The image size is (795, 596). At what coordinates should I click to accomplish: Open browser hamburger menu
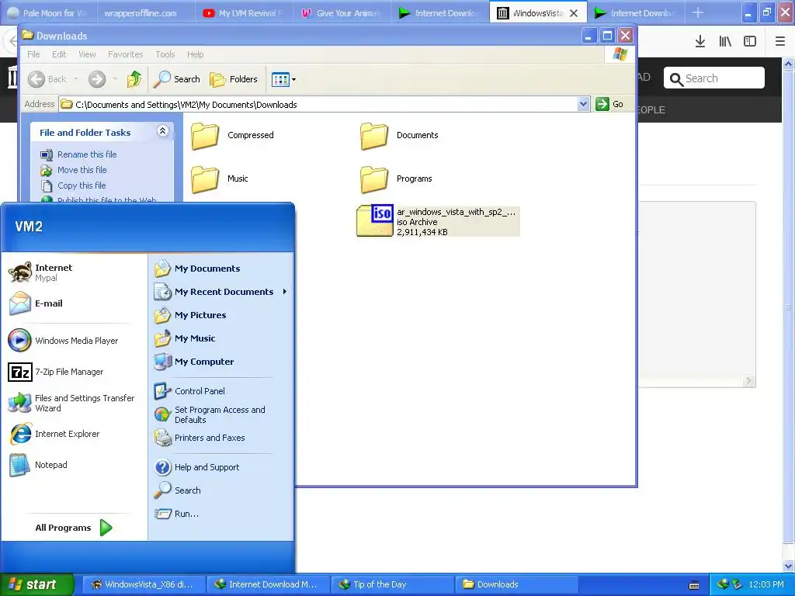[780, 42]
